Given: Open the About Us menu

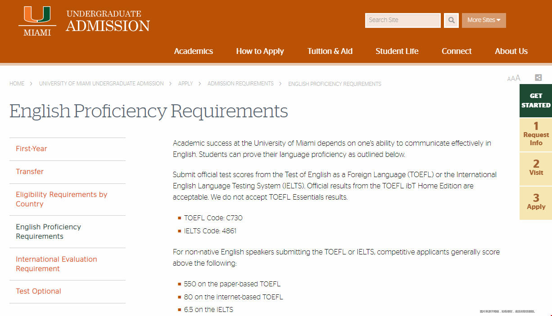Looking at the screenshot, I should pos(511,51).
